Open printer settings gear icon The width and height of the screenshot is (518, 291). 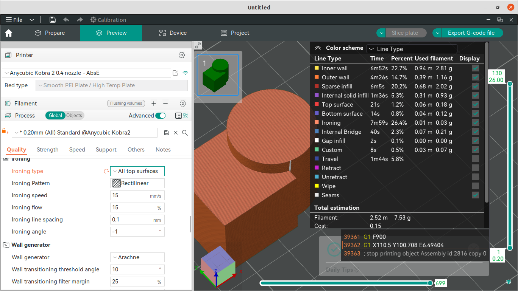point(182,55)
